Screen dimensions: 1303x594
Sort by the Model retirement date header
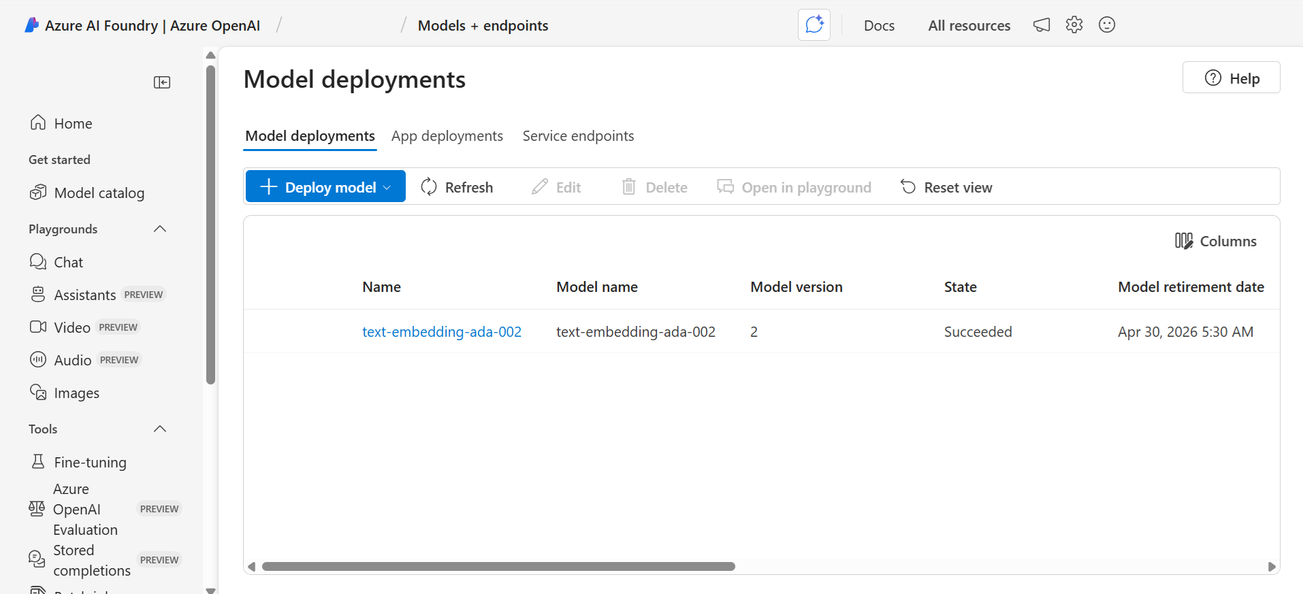point(1191,287)
